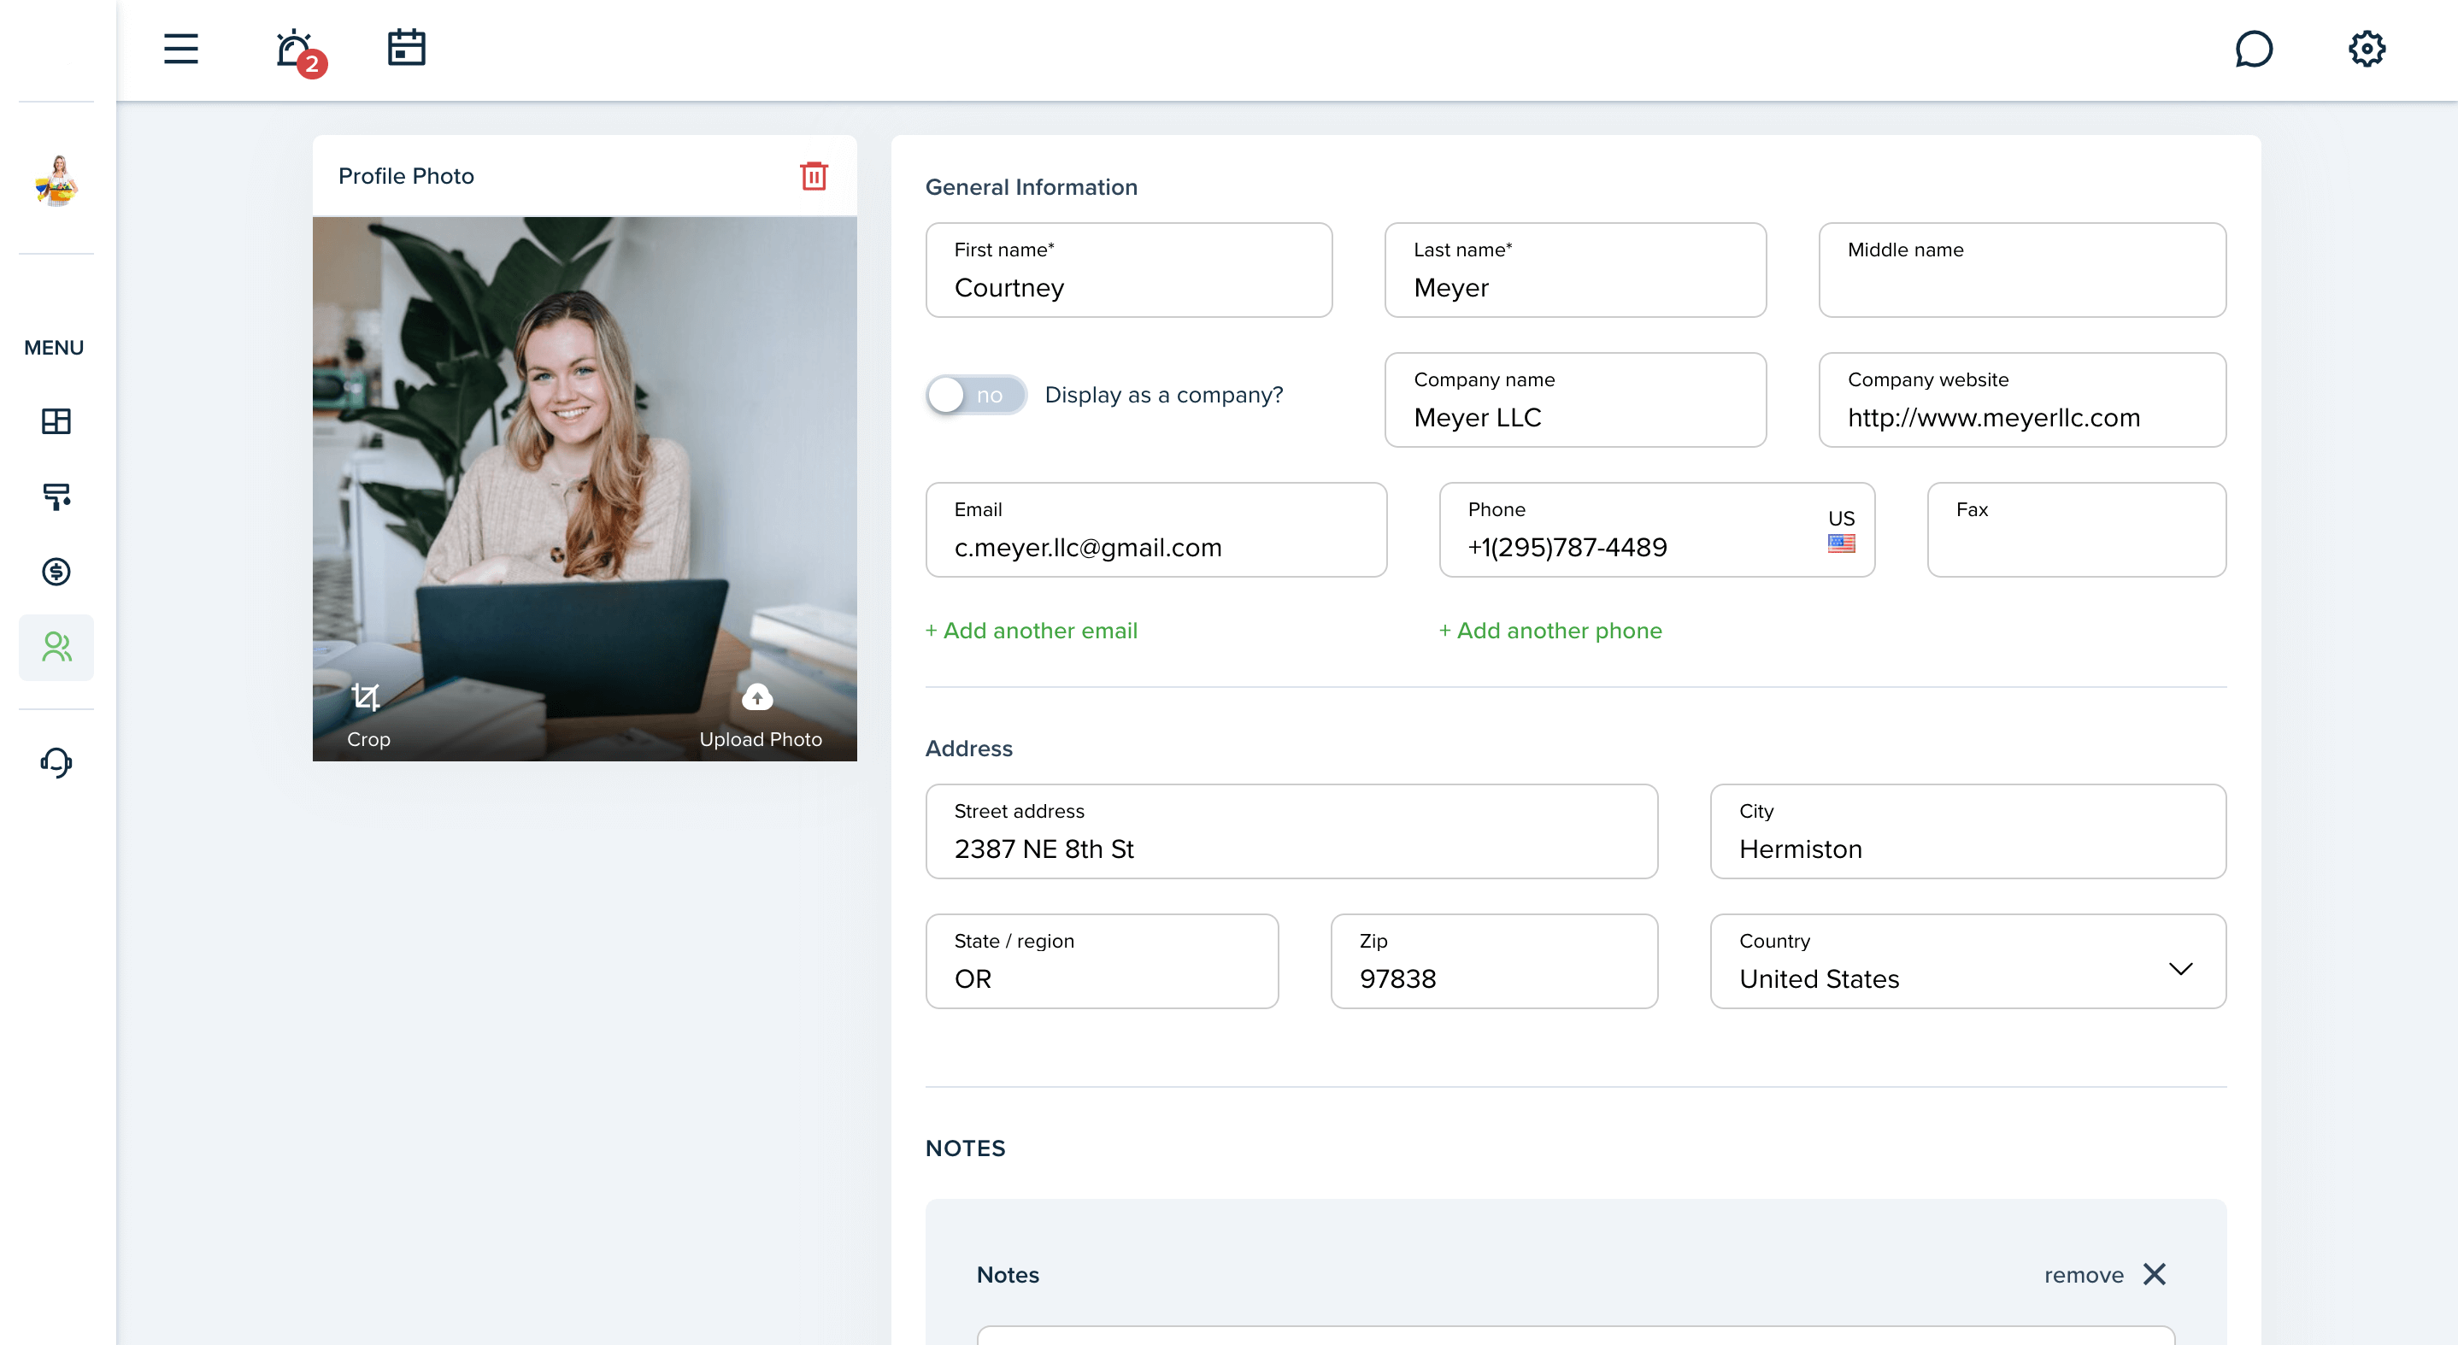Toggle the Display as a company switch
This screenshot has height=1345, width=2458.
pos(975,395)
